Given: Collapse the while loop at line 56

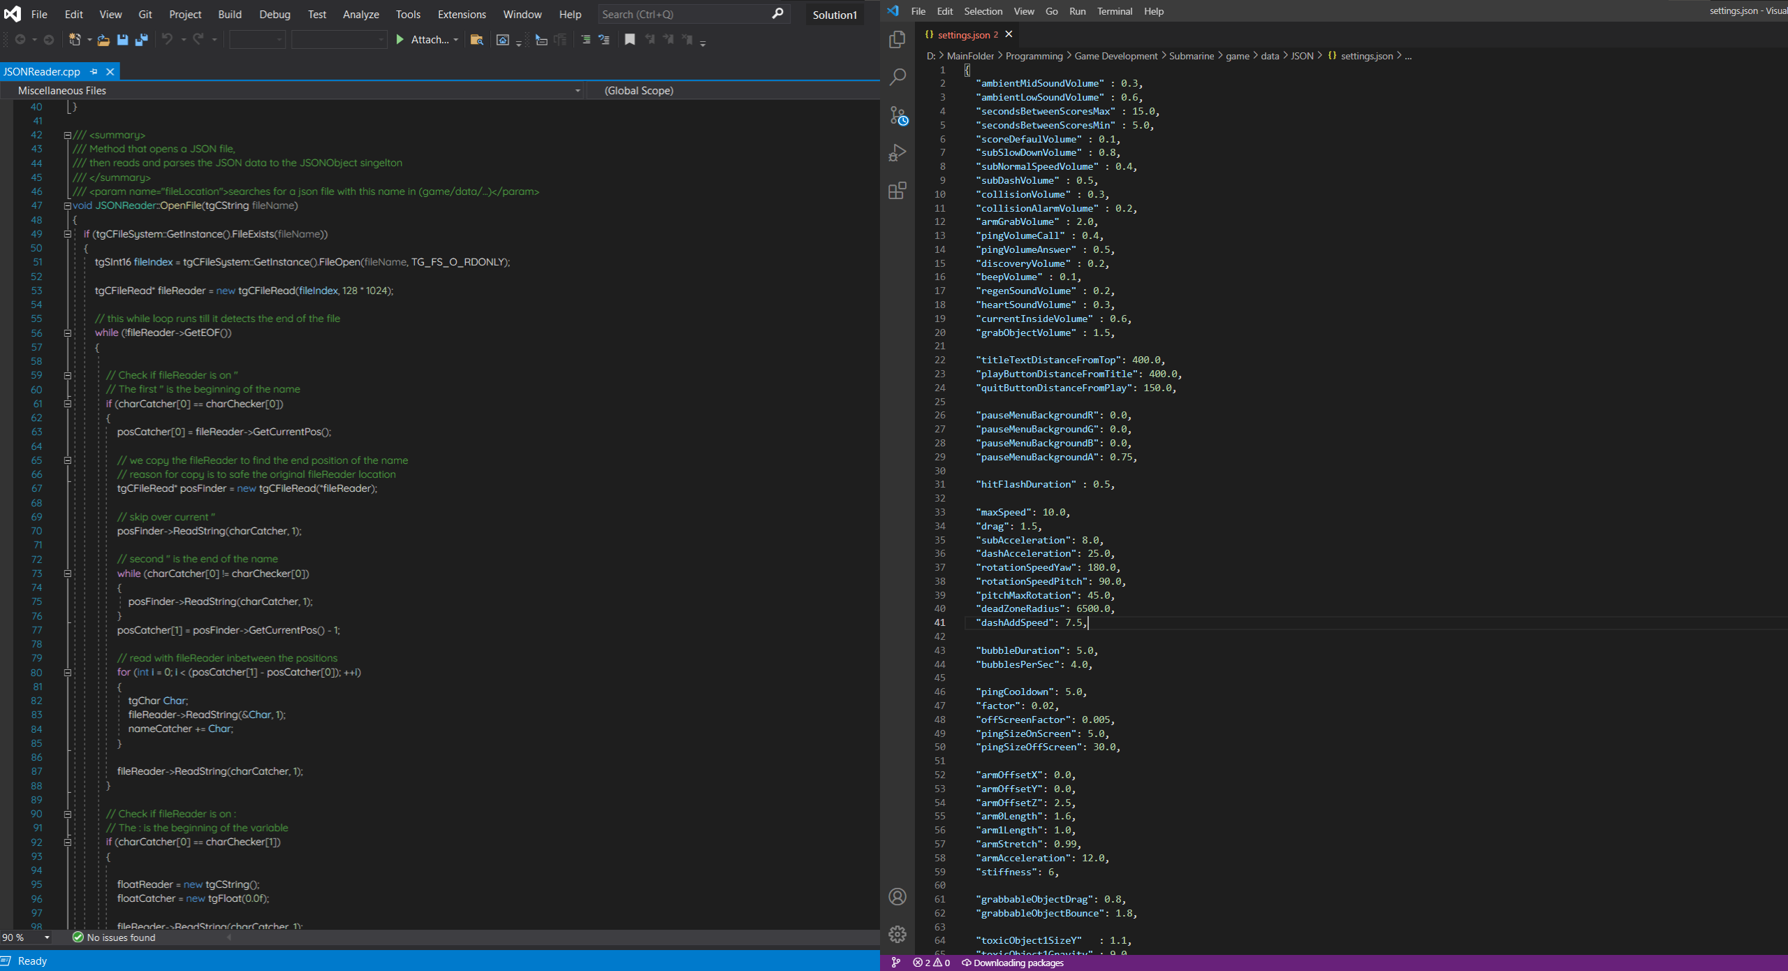Looking at the screenshot, I should [68, 333].
